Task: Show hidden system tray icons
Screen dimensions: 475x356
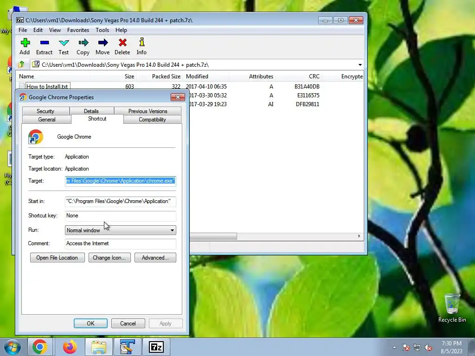Action: (394, 348)
